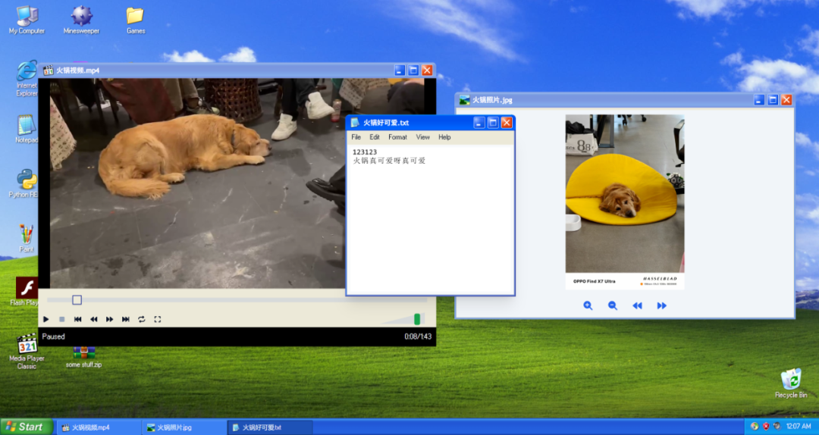Minimize the 火锅照片.jpg viewer window
This screenshot has width=819, height=435.
tap(759, 100)
